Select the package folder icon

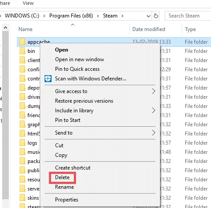coord(22,161)
